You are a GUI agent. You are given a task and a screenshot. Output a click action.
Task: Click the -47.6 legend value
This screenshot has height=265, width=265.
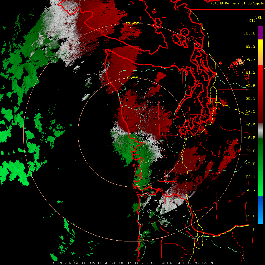(249, 164)
